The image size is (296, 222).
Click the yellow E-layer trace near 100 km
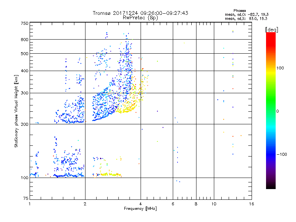(x=110, y=174)
